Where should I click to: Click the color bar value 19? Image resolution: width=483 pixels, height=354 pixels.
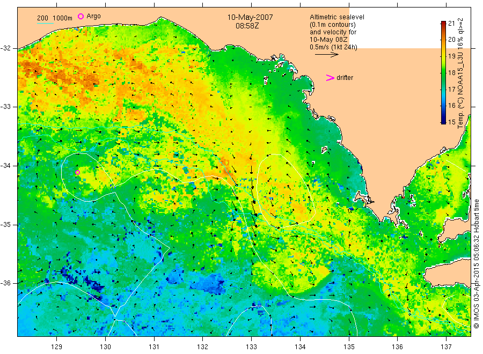(451, 56)
